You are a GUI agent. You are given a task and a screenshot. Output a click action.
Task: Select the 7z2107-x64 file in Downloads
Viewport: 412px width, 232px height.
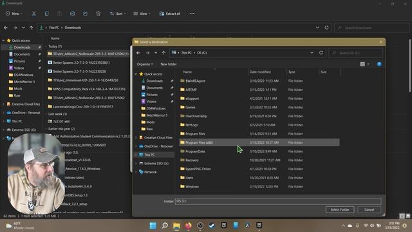click(61, 122)
